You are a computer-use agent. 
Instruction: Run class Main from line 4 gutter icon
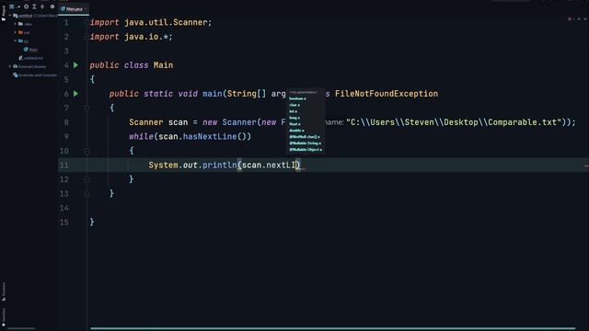coord(75,65)
